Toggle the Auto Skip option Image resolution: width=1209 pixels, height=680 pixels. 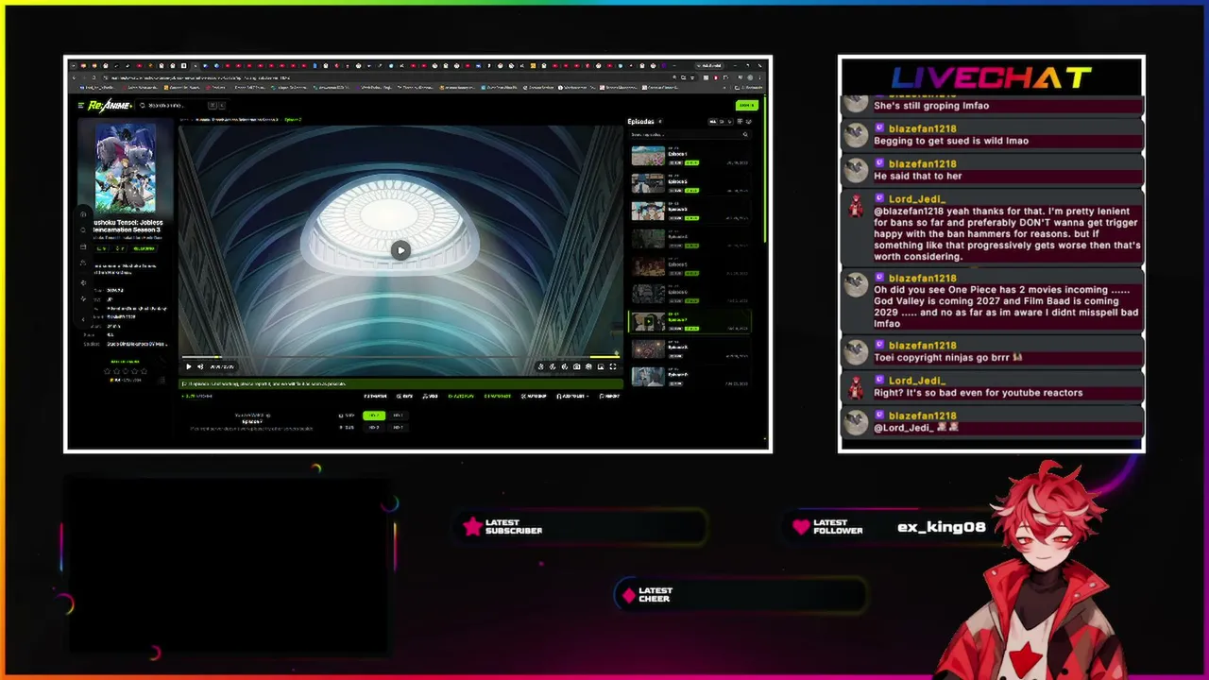(x=534, y=396)
